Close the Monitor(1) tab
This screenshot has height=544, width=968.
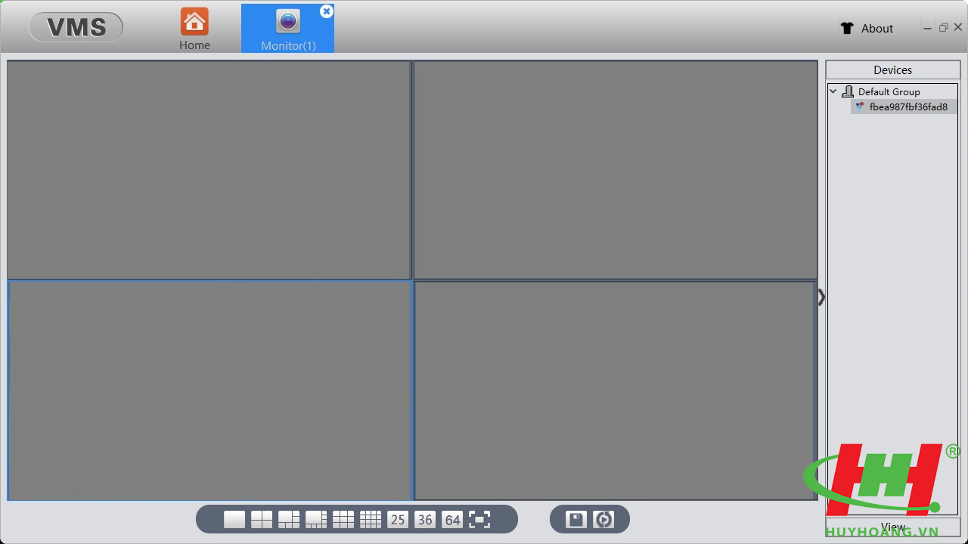[x=326, y=11]
